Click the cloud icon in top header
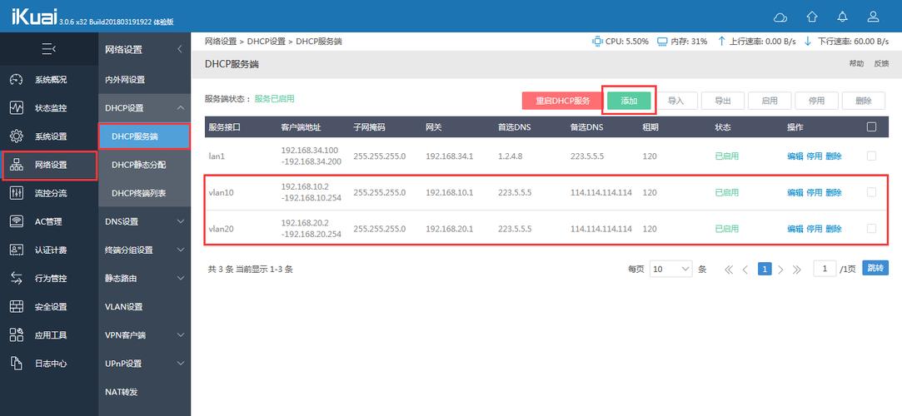 [x=780, y=17]
